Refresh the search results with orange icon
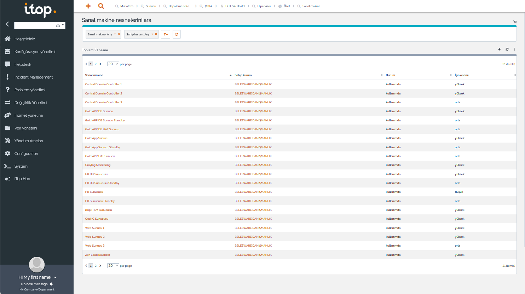 pyautogui.click(x=177, y=34)
